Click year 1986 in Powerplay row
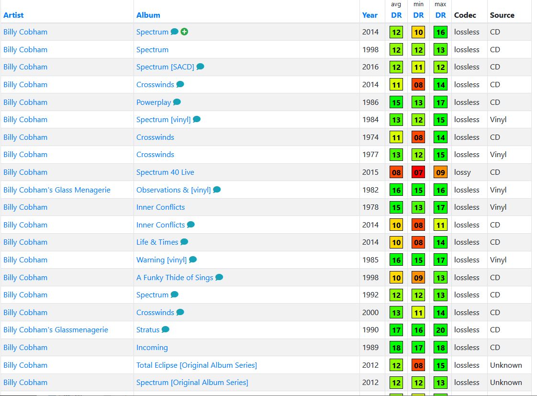This screenshot has height=396, width=537. pos(370,102)
